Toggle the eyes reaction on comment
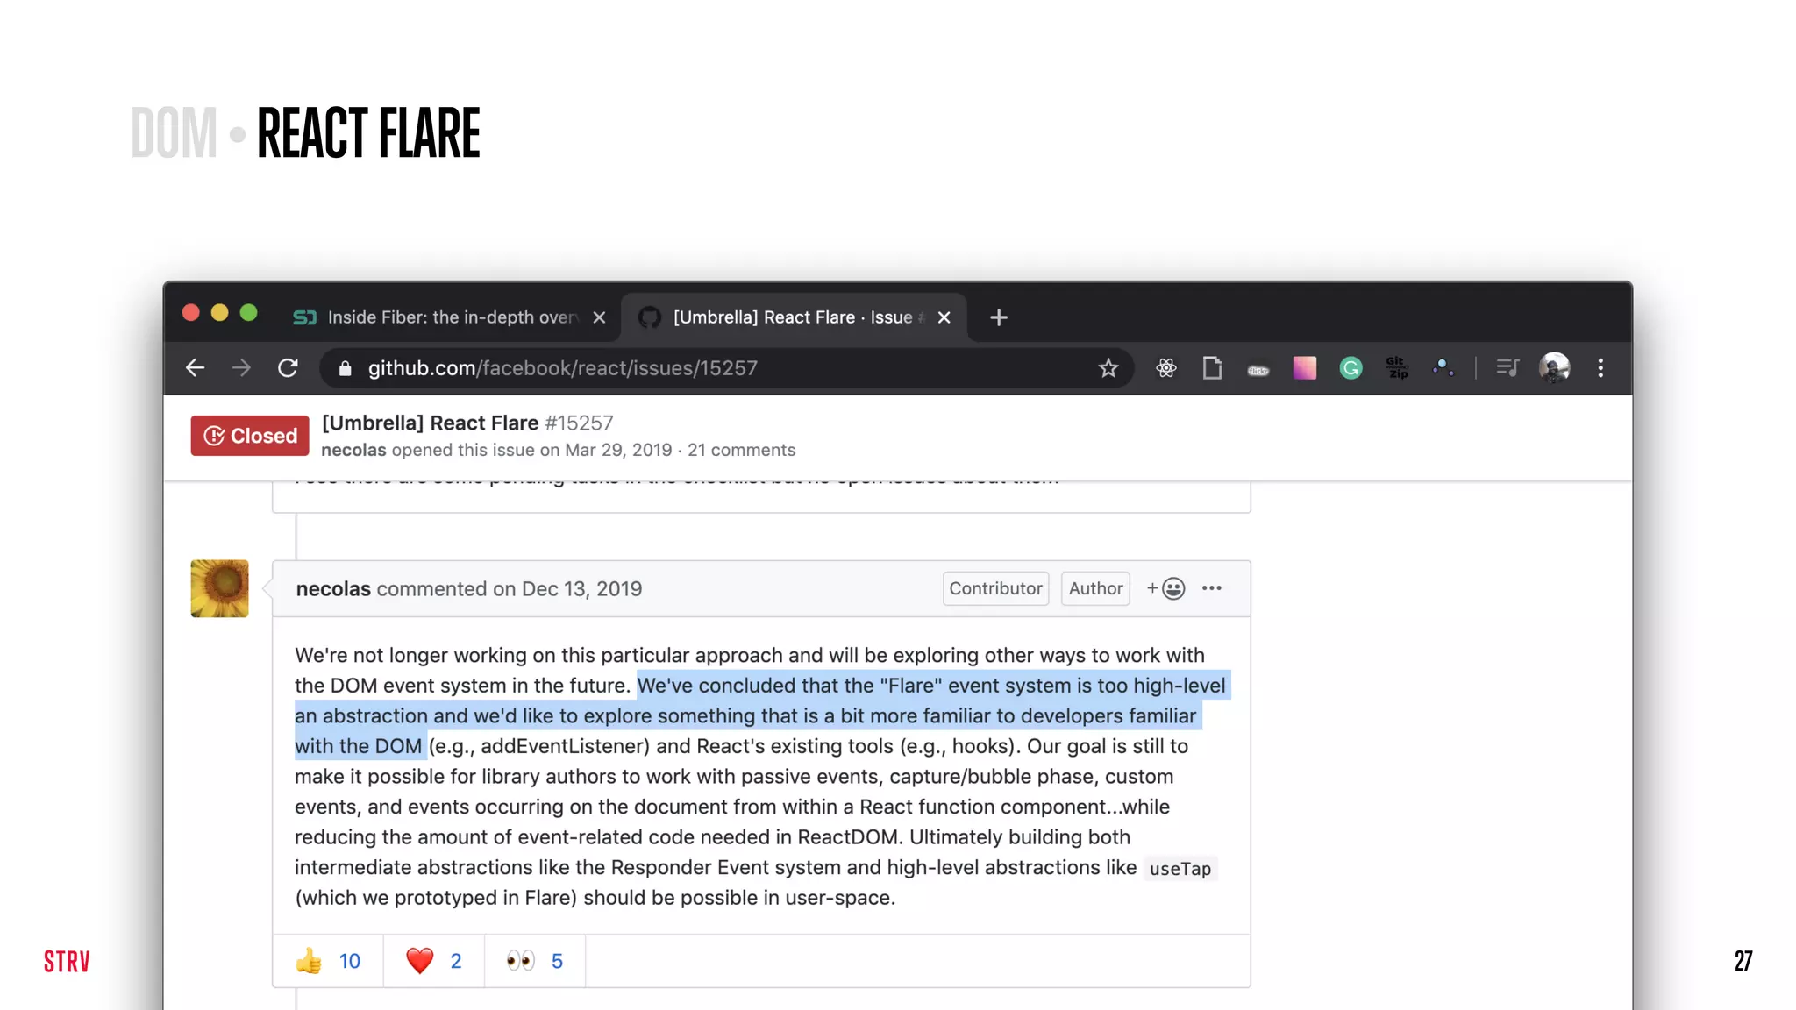 (534, 961)
